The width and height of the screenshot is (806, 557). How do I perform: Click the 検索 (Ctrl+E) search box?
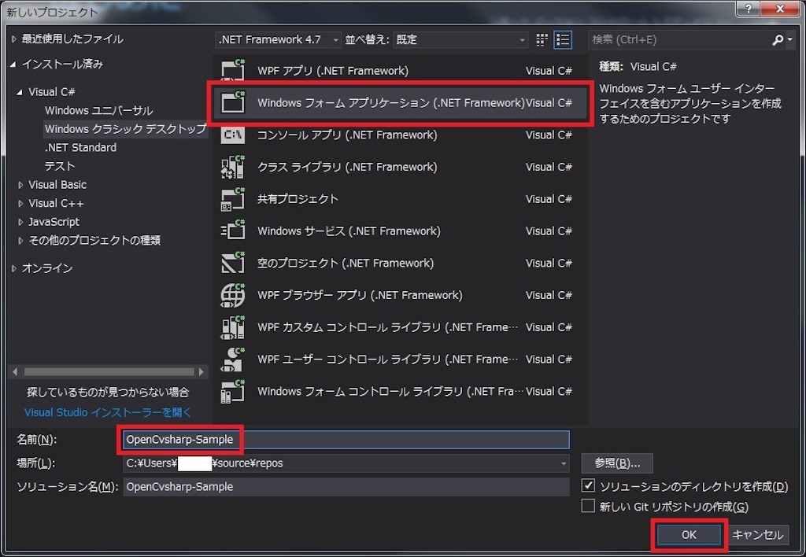[x=679, y=39]
